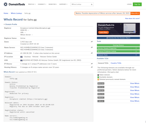View Whois for Salty.org

(135, 90)
